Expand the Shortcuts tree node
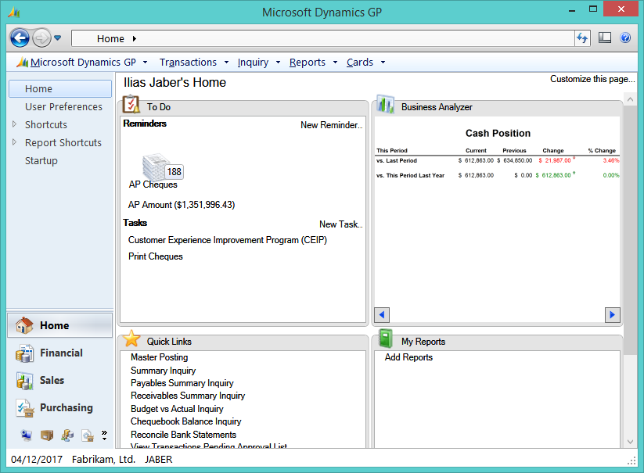644x473 pixels. pos(14,124)
